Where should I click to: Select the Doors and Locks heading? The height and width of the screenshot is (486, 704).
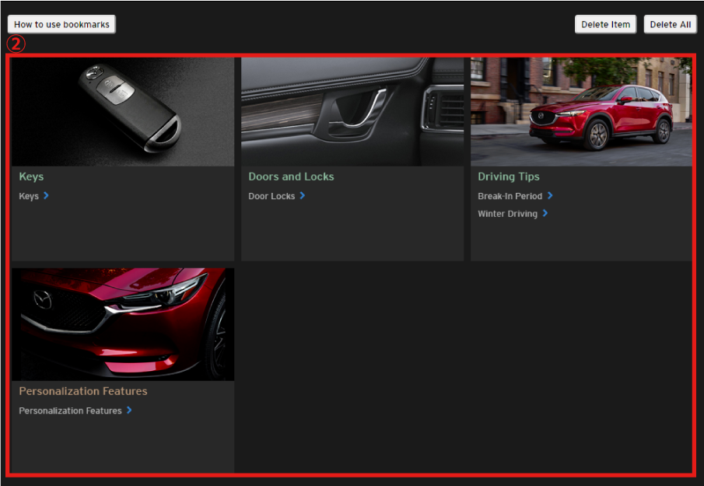coord(291,177)
